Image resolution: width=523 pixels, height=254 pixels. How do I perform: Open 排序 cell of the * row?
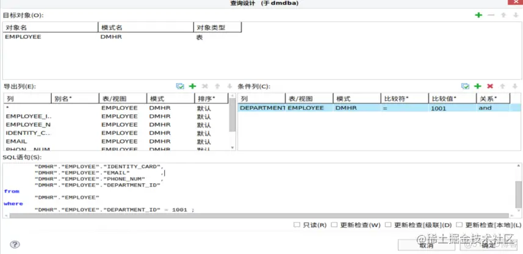click(212, 108)
